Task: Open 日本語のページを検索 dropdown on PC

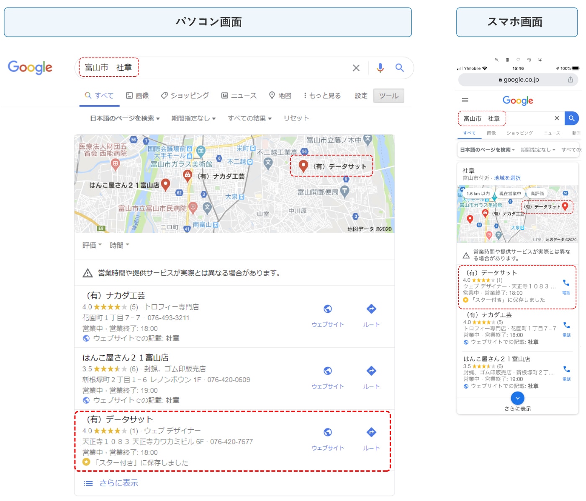Action: pyautogui.click(x=125, y=119)
